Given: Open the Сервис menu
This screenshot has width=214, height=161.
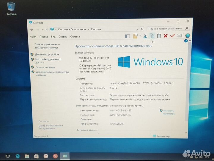Looking at the screenshot, I should pyautogui.click(x=63, y=37).
